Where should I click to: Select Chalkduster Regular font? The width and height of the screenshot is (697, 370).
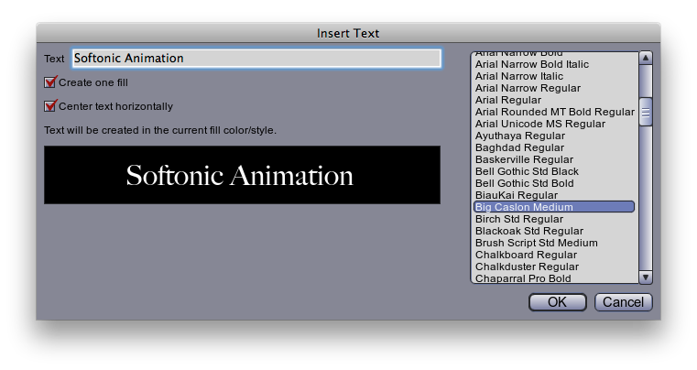point(527,267)
